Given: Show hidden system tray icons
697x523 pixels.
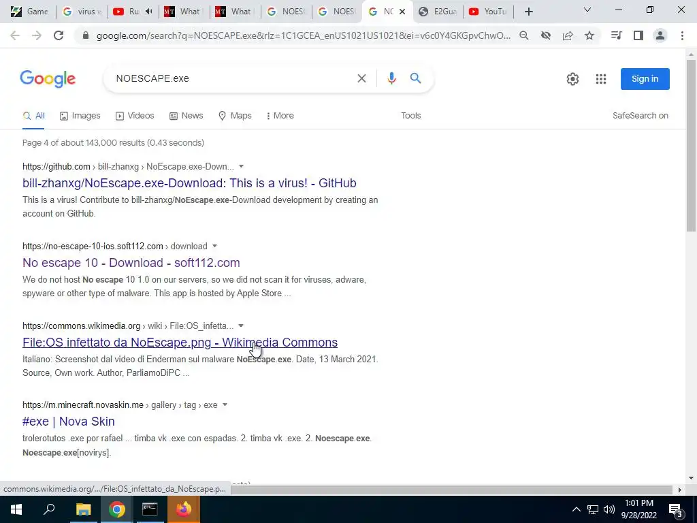Looking at the screenshot, I should click(576, 509).
